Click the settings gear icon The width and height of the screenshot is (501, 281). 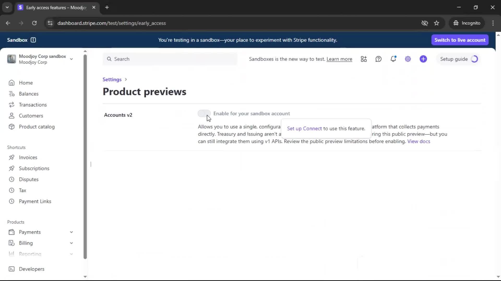tap(408, 59)
